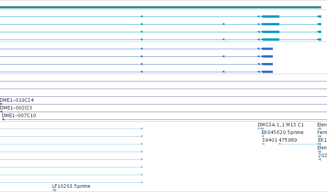Click the Fern label

[322, 132]
